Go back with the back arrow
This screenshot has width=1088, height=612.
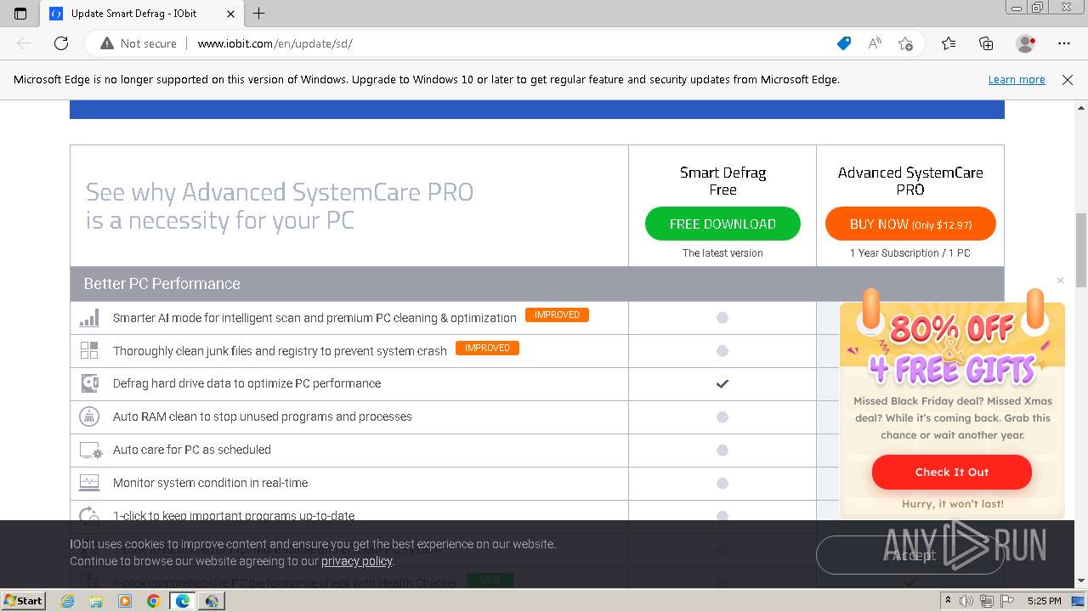pos(24,43)
